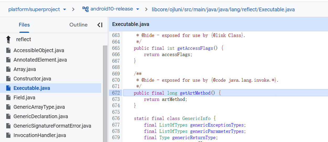328x142 pixels.
Task: Open the libcore file path breadcrumb
Action: pyautogui.click(x=223, y=9)
